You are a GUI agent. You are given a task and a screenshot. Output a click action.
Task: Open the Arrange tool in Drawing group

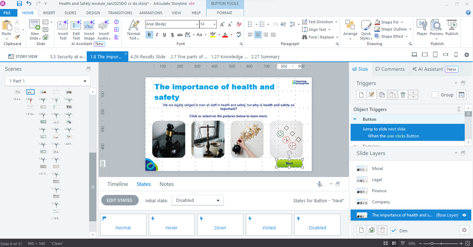(x=350, y=28)
